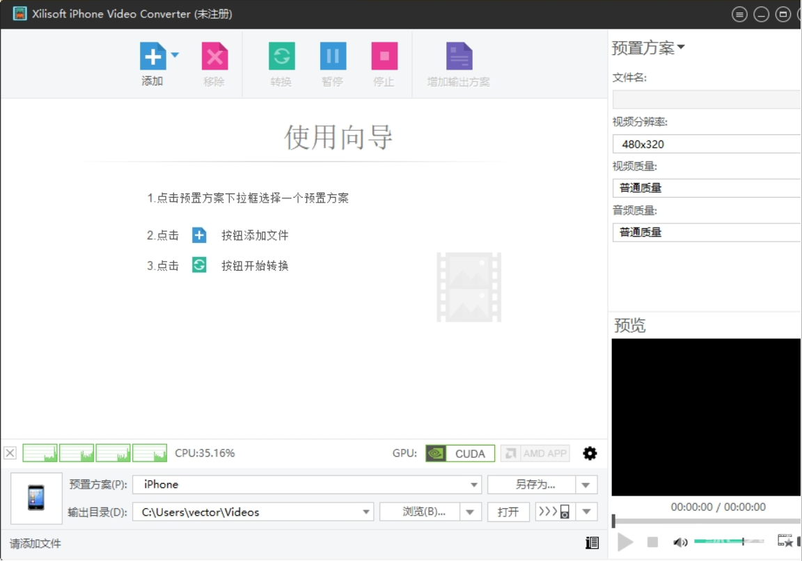Click the app icon in title bar
Image resolution: width=802 pixels, height=561 pixels.
[19, 14]
